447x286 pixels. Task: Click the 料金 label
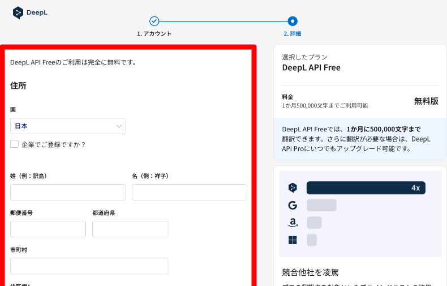287,97
